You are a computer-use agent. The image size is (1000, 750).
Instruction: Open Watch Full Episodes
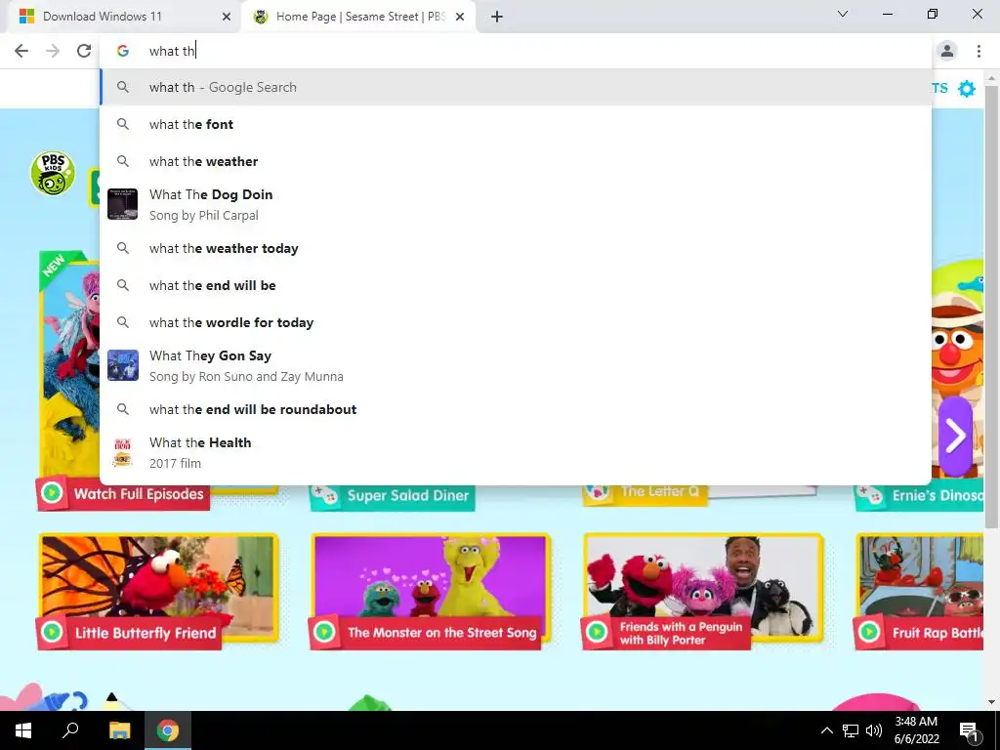pos(122,493)
